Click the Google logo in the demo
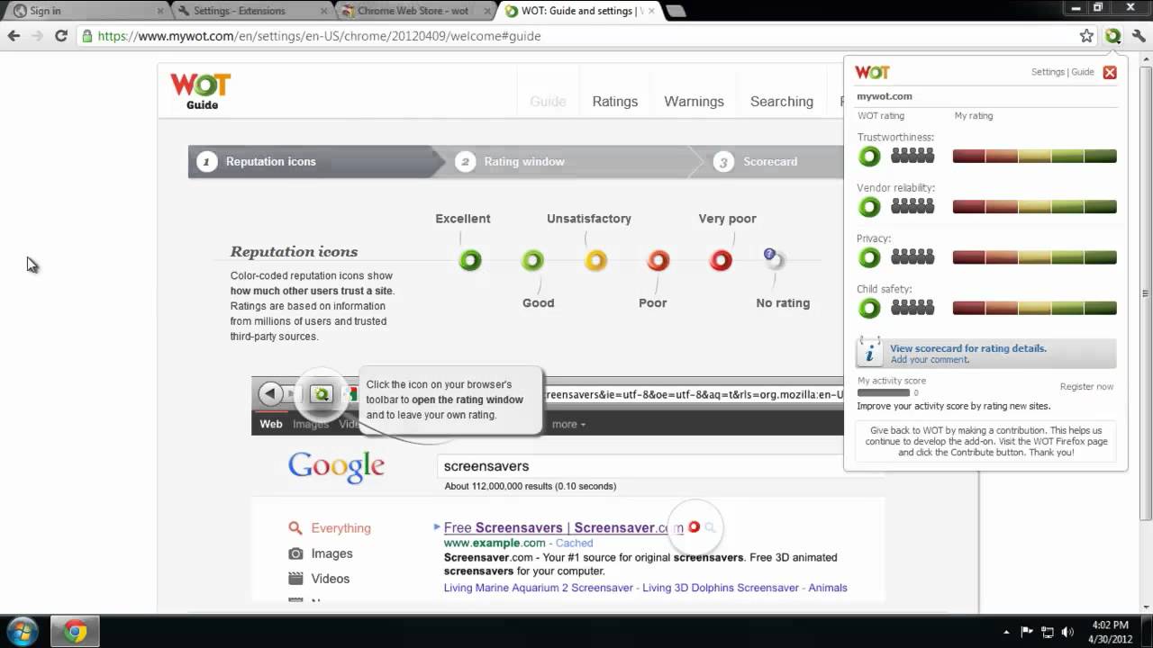This screenshot has width=1153, height=648. 336,467
